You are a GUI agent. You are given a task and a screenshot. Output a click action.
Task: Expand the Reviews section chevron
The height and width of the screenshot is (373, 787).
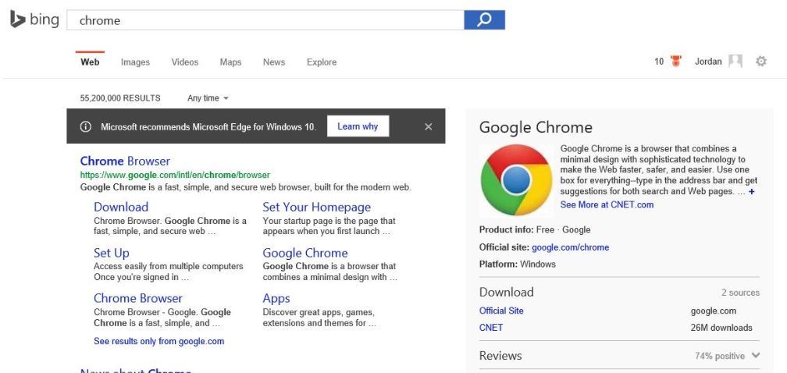point(755,356)
